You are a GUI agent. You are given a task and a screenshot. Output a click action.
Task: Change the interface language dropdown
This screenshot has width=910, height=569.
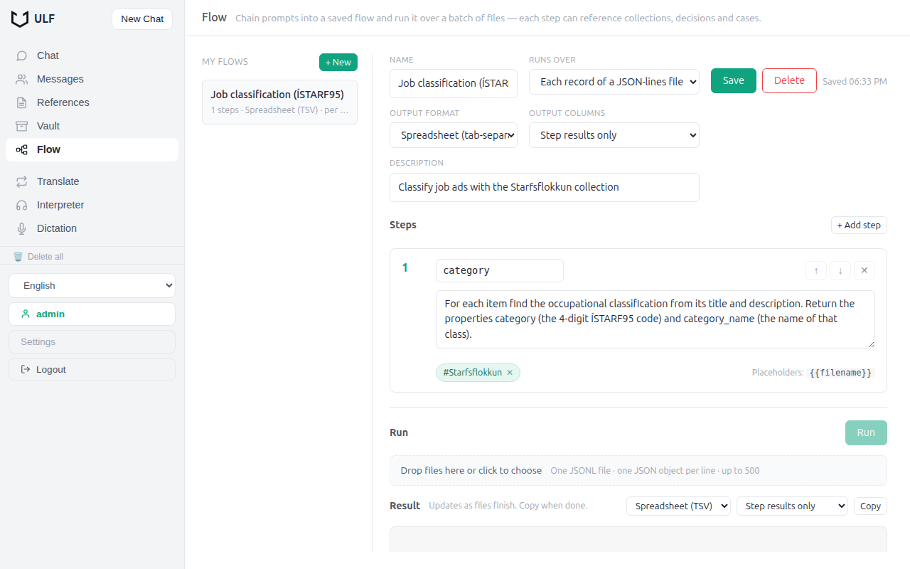(x=92, y=286)
